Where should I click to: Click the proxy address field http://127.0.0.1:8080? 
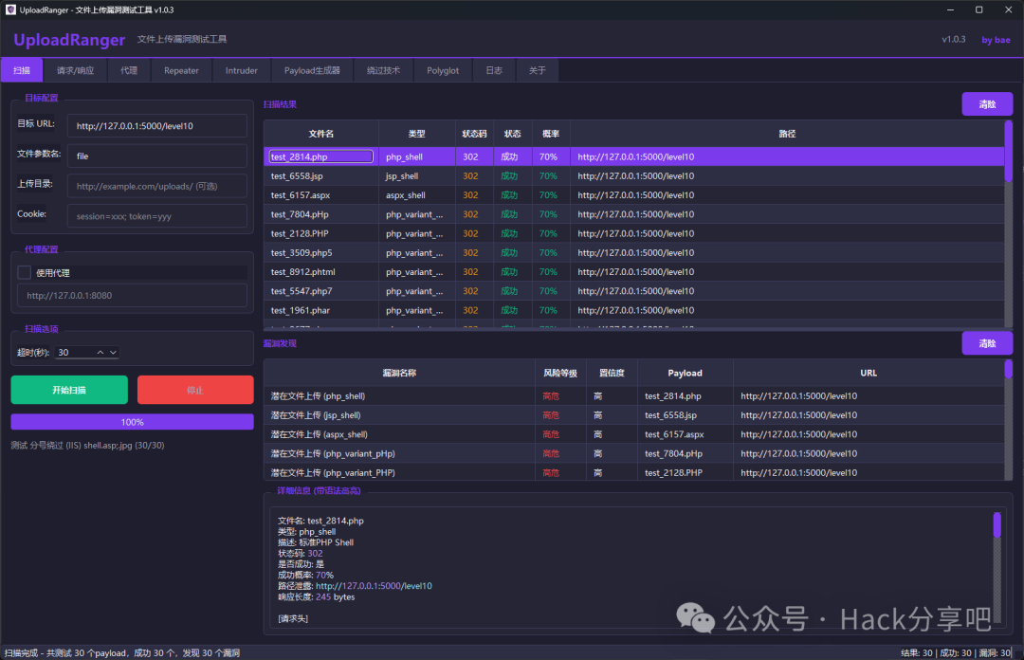pos(132,295)
